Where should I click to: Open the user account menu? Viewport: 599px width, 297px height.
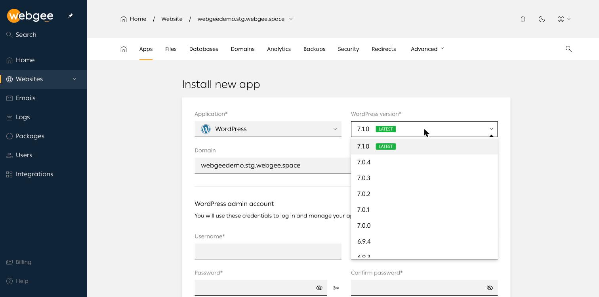point(564,19)
